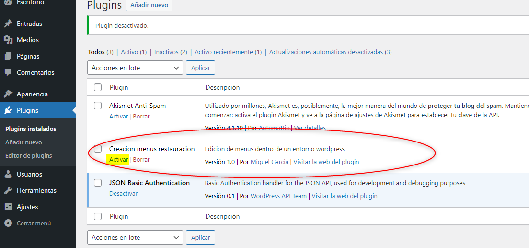Filter by Actualizaciones automáticas desactivadas
This screenshot has width=529, height=248.
(326, 52)
